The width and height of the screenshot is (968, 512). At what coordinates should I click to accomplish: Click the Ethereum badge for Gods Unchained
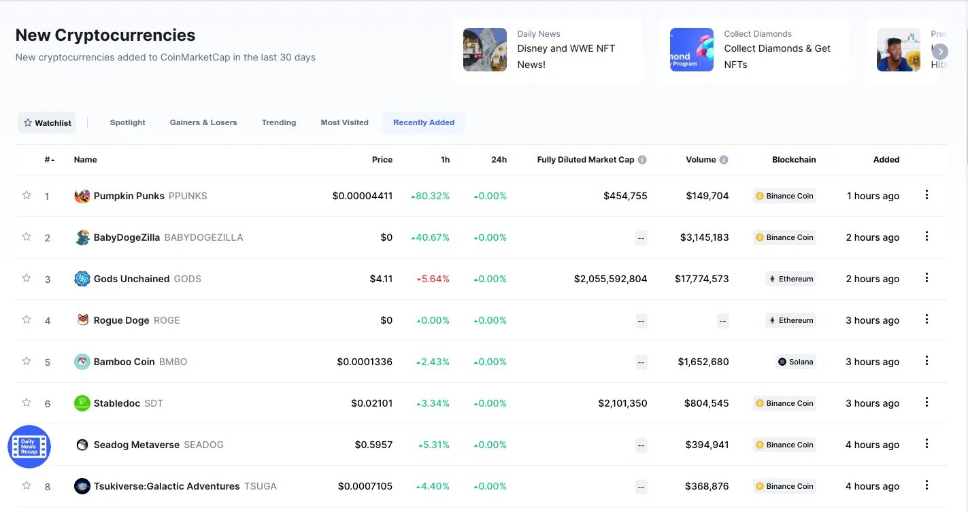[x=790, y=279]
